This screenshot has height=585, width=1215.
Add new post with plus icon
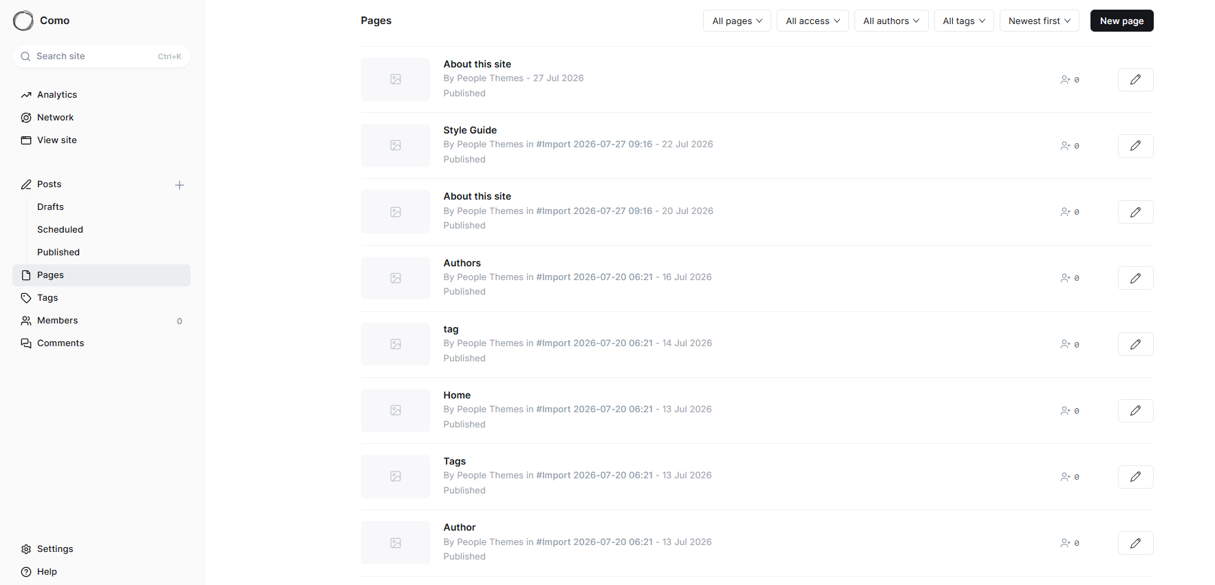pyautogui.click(x=180, y=185)
